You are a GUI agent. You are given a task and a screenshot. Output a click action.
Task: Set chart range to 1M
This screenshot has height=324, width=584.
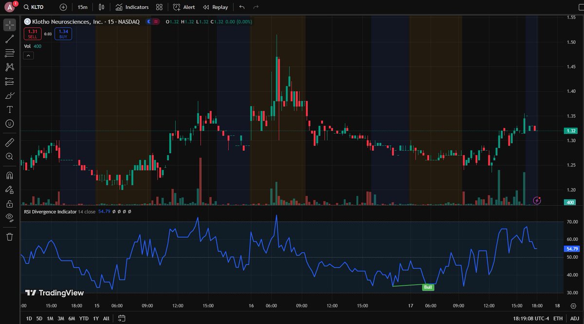pyautogui.click(x=50, y=318)
